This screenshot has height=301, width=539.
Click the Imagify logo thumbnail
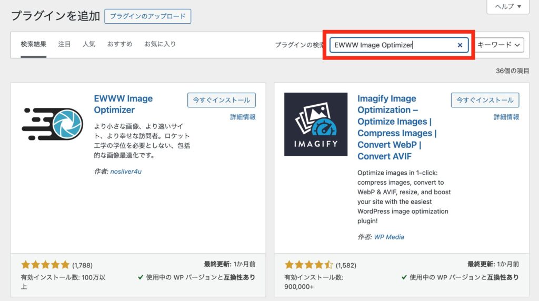tap(316, 124)
